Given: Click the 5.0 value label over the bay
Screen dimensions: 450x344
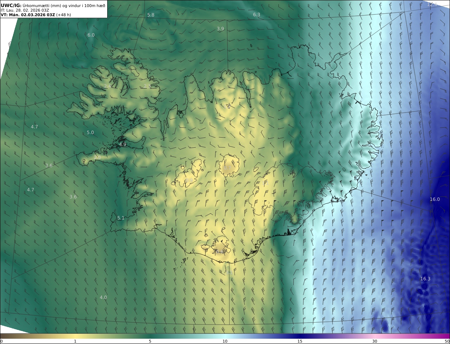Looking at the screenshot, I should pyautogui.click(x=90, y=133).
